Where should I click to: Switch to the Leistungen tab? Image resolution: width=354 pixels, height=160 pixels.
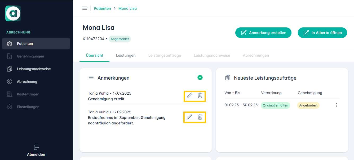126,55
